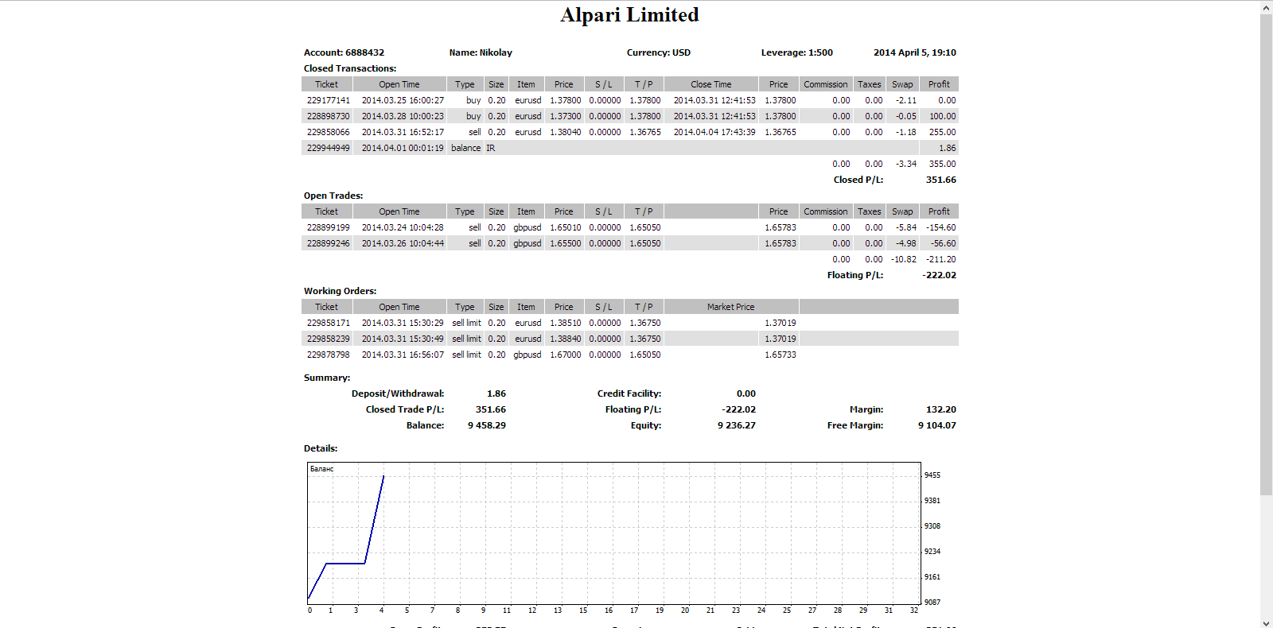Click close time 2014.04.04 17:43:39

coord(714,132)
